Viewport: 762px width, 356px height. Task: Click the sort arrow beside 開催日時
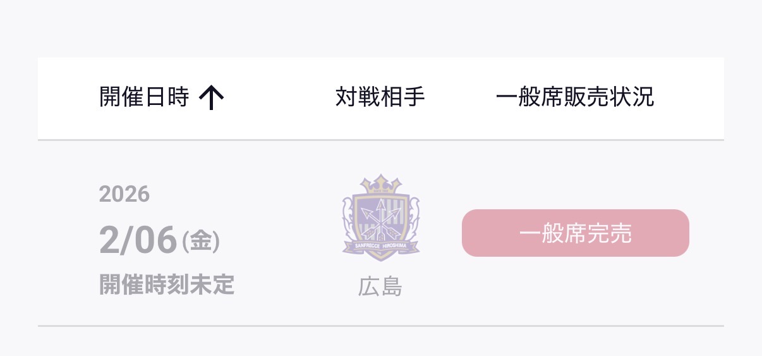[x=212, y=98]
